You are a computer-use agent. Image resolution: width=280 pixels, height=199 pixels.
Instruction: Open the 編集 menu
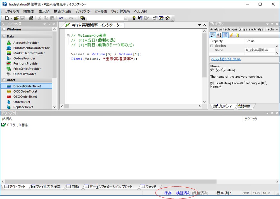(29, 11)
